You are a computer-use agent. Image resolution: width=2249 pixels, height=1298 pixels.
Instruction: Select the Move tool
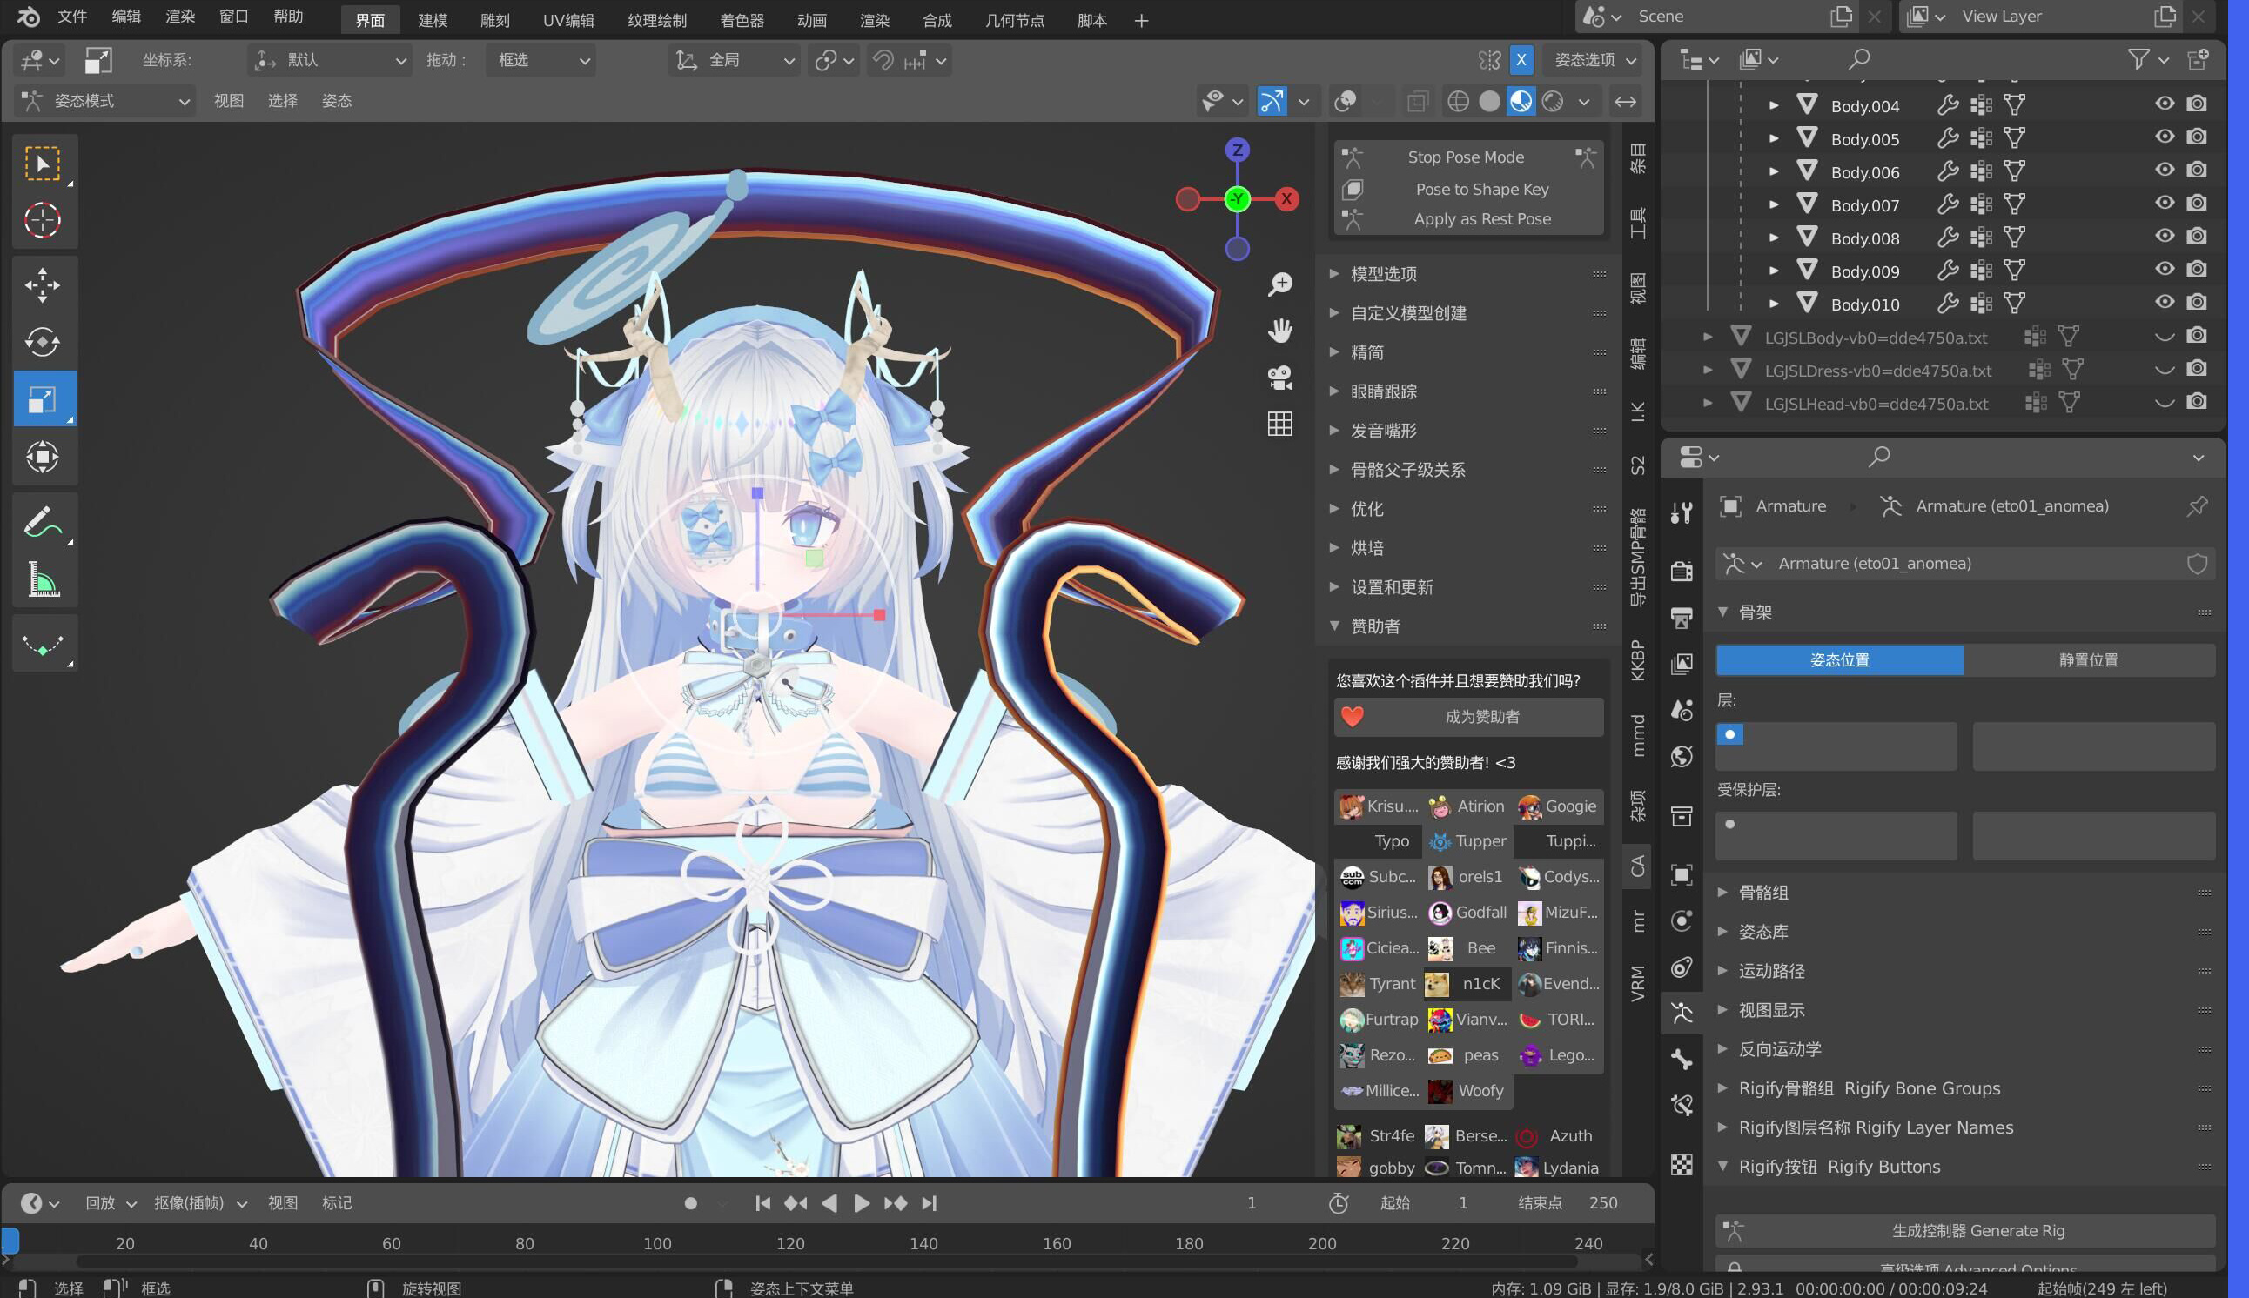point(43,285)
